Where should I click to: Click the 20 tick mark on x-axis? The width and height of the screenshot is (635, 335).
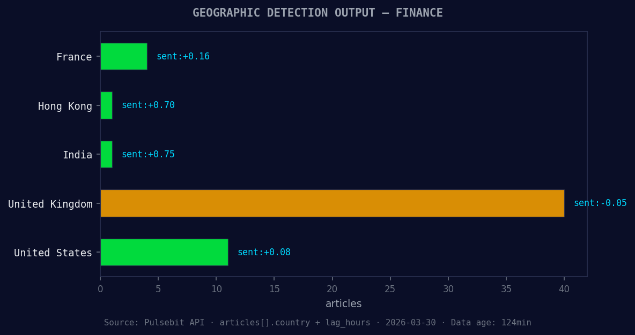click(x=333, y=288)
